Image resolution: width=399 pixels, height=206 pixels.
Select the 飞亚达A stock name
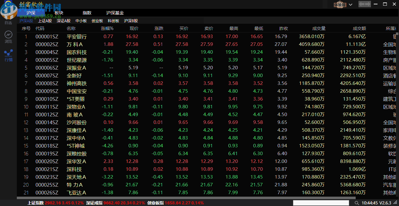(76, 193)
